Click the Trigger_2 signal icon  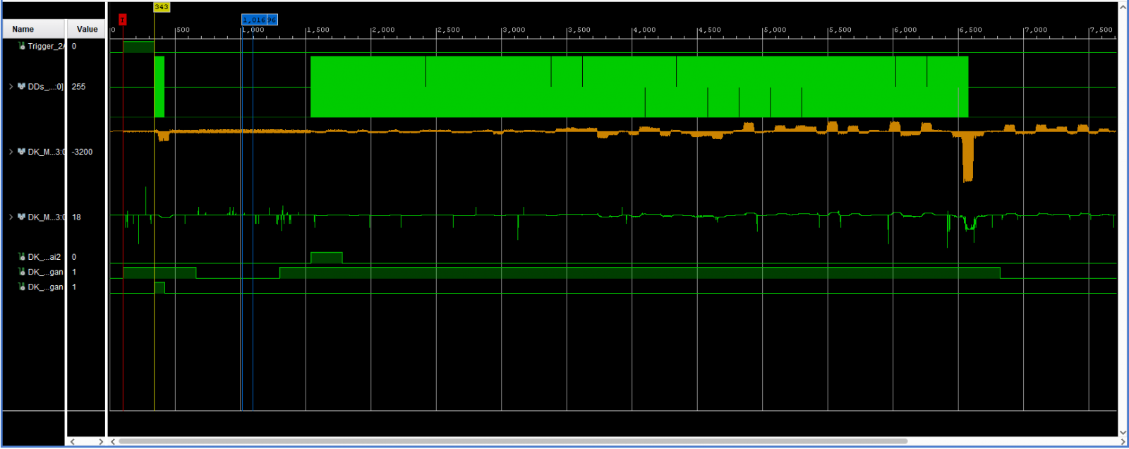click(x=22, y=46)
